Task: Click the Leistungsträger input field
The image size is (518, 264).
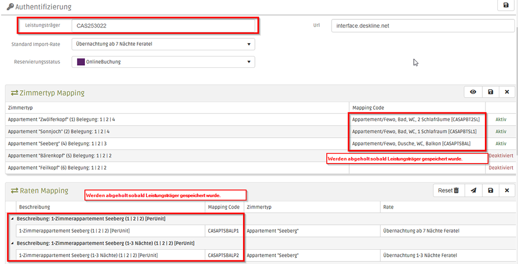Action: pyautogui.click(x=163, y=25)
